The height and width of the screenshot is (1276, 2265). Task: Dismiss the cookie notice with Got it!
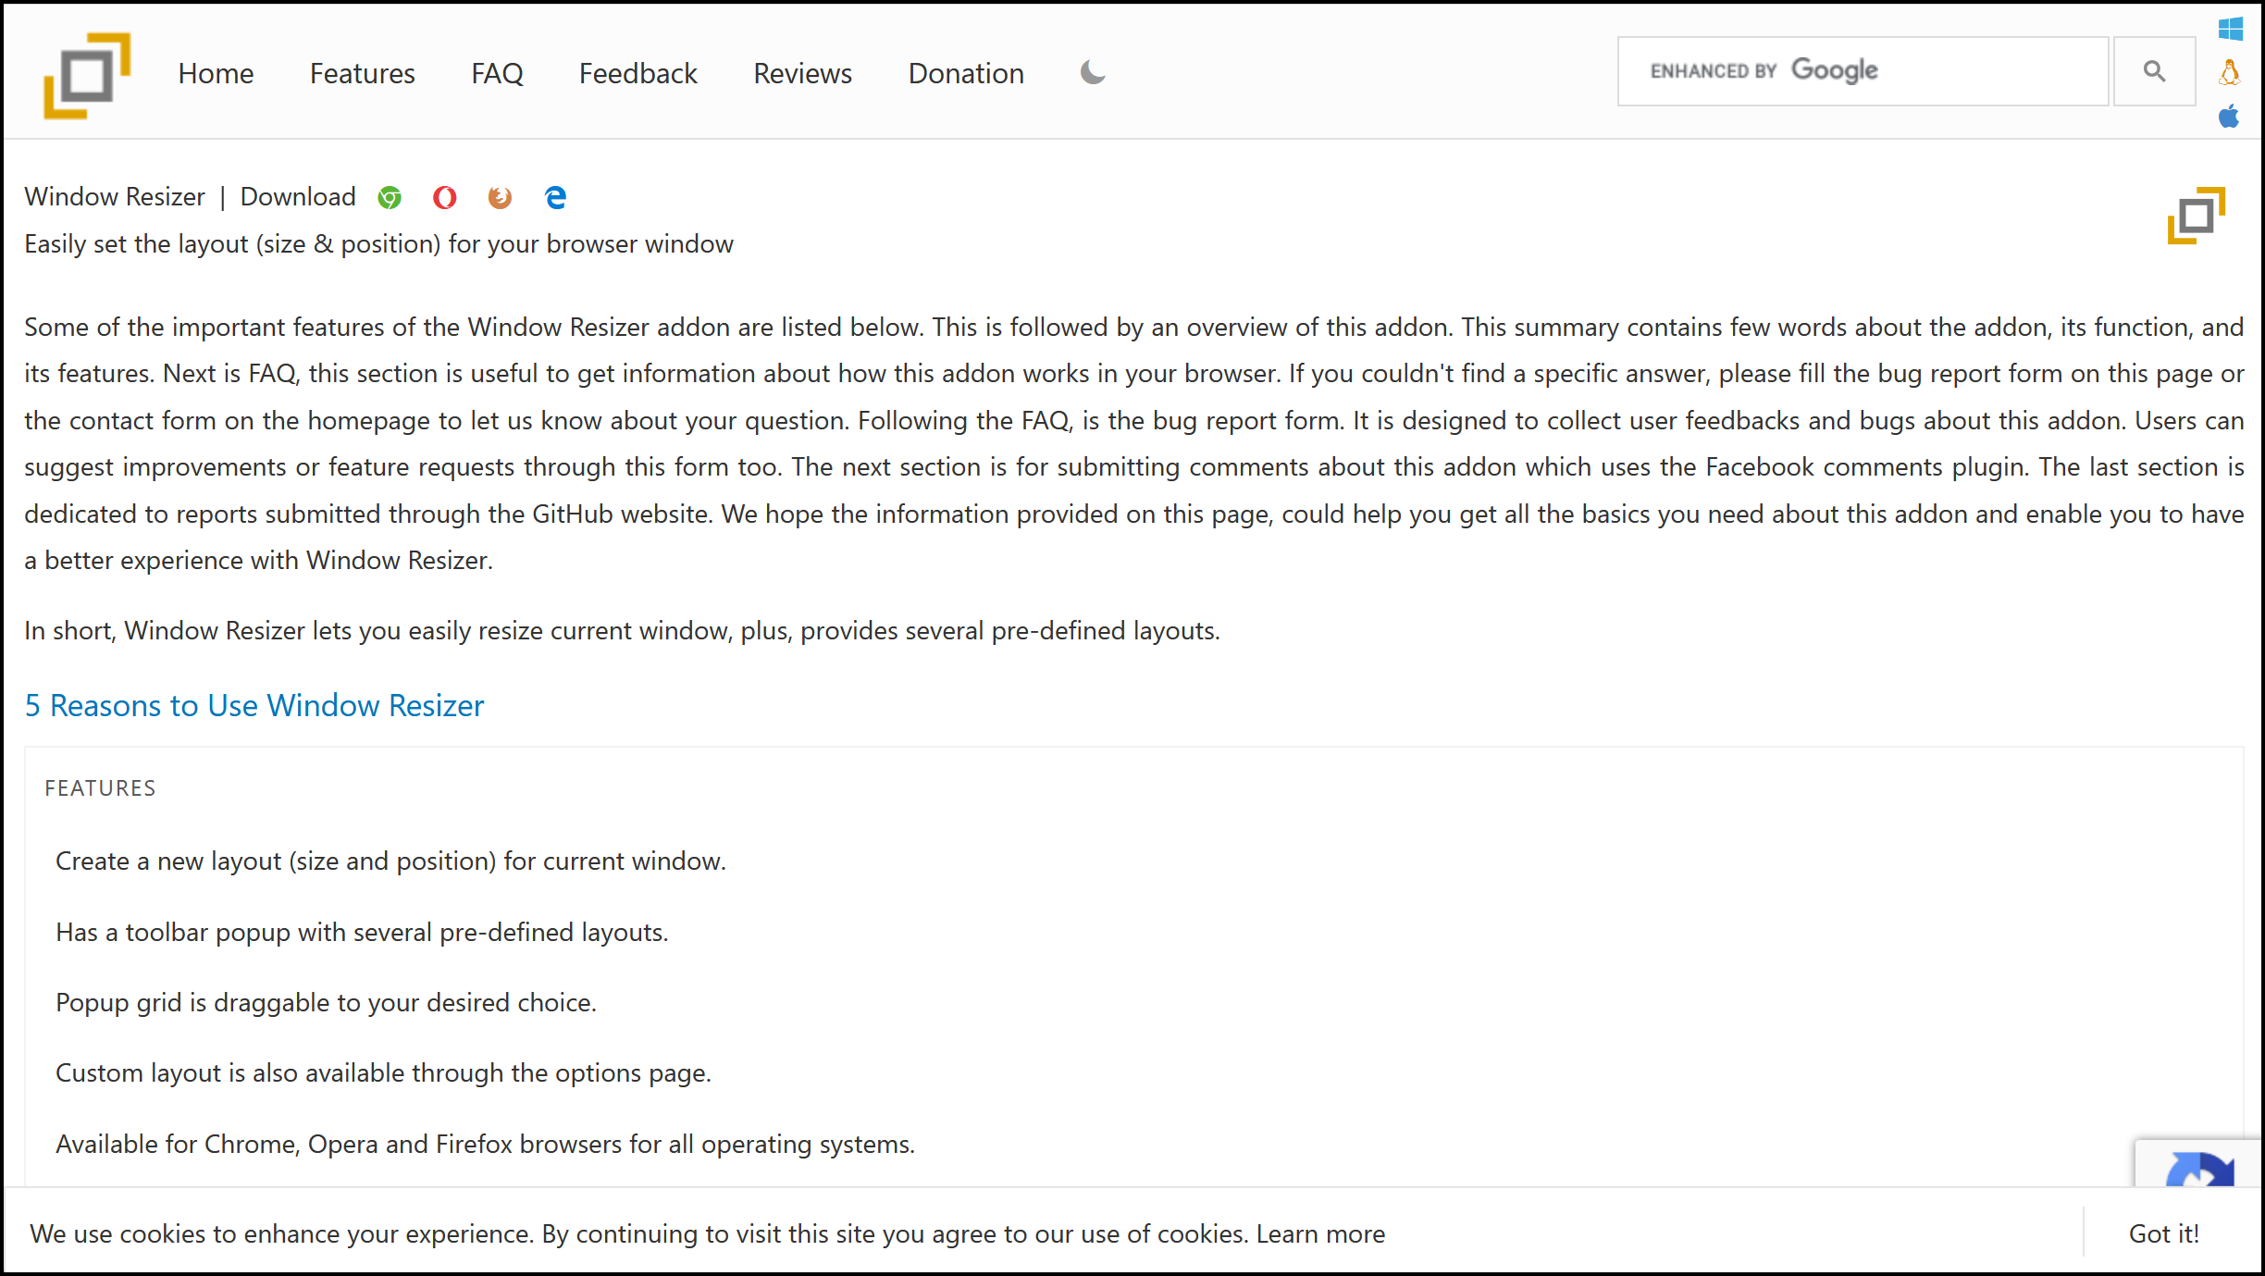pyautogui.click(x=2163, y=1233)
